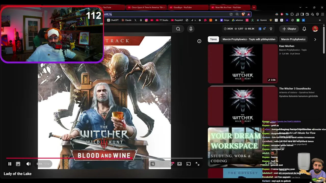Viewport: 326px width, 183px height.
Task: Mute the video with the volume icon
Action: tap(29, 164)
